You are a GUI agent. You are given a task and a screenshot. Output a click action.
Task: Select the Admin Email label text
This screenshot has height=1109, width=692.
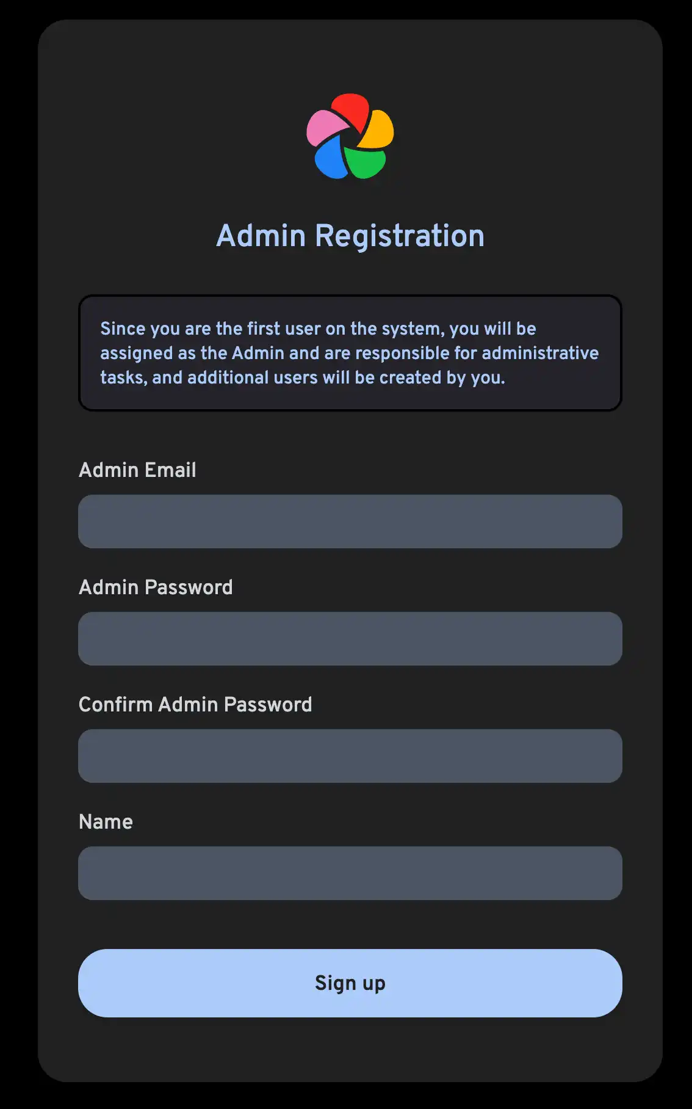point(137,470)
